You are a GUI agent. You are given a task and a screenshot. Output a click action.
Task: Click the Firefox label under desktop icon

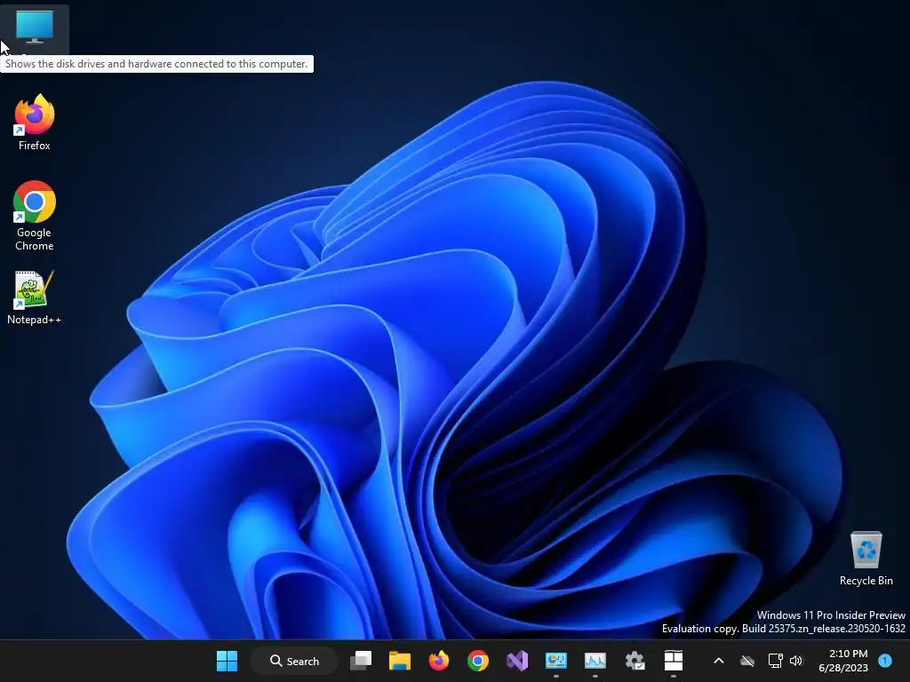(35, 146)
